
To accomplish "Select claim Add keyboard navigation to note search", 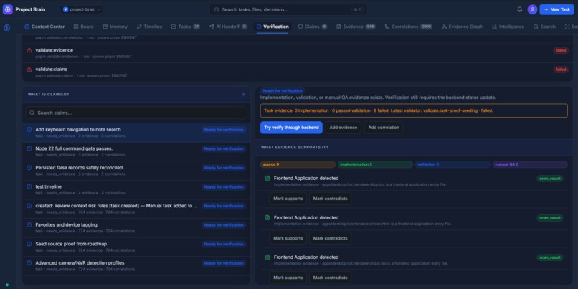I will click(136, 133).
